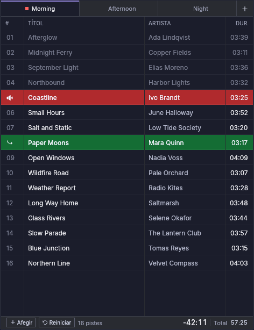Click duration 04:03 of Northern Line

click(x=239, y=263)
